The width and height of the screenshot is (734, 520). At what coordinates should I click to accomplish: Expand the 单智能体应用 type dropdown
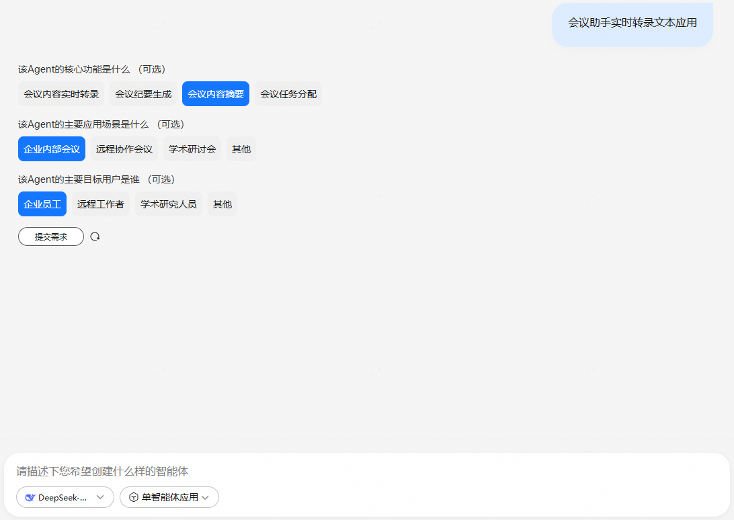coord(169,498)
